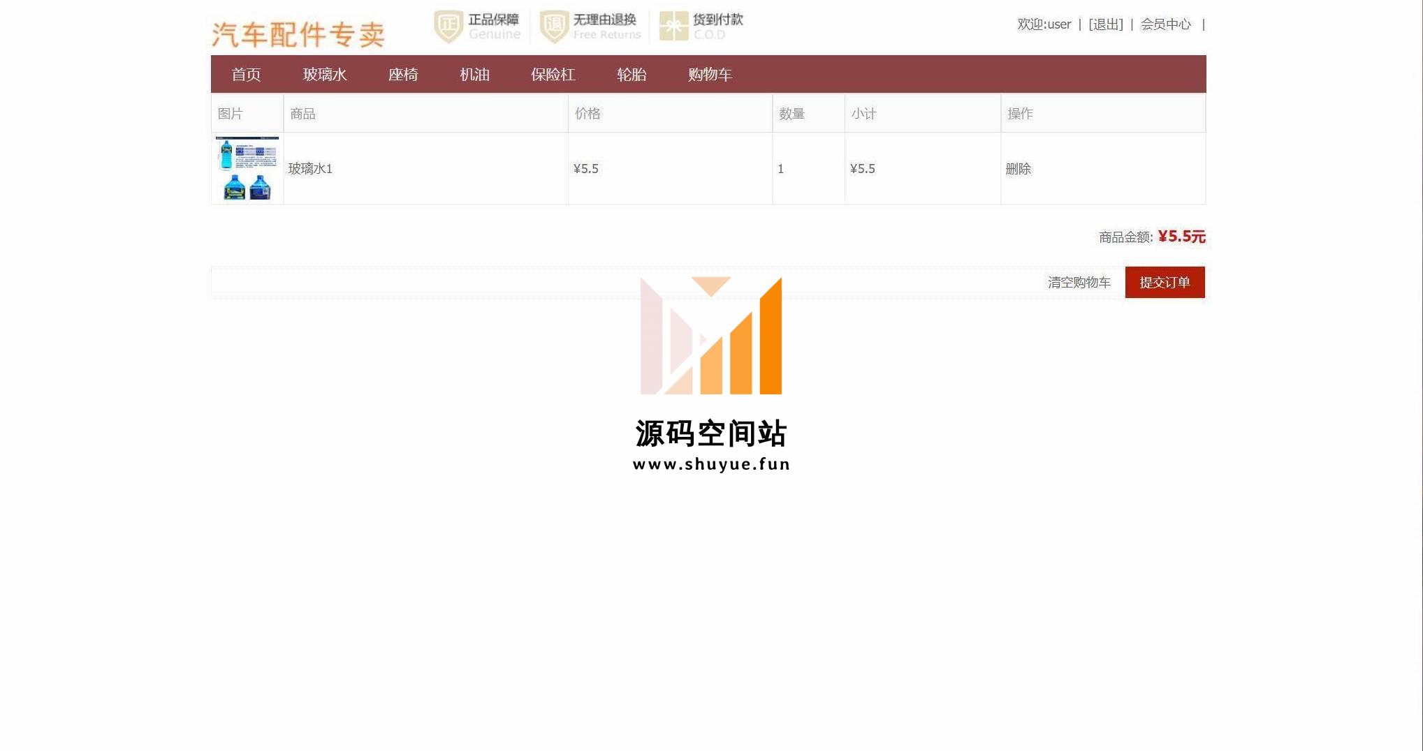Open the 购物车 page
The width and height of the screenshot is (1423, 751).
[x=710, y=75]
